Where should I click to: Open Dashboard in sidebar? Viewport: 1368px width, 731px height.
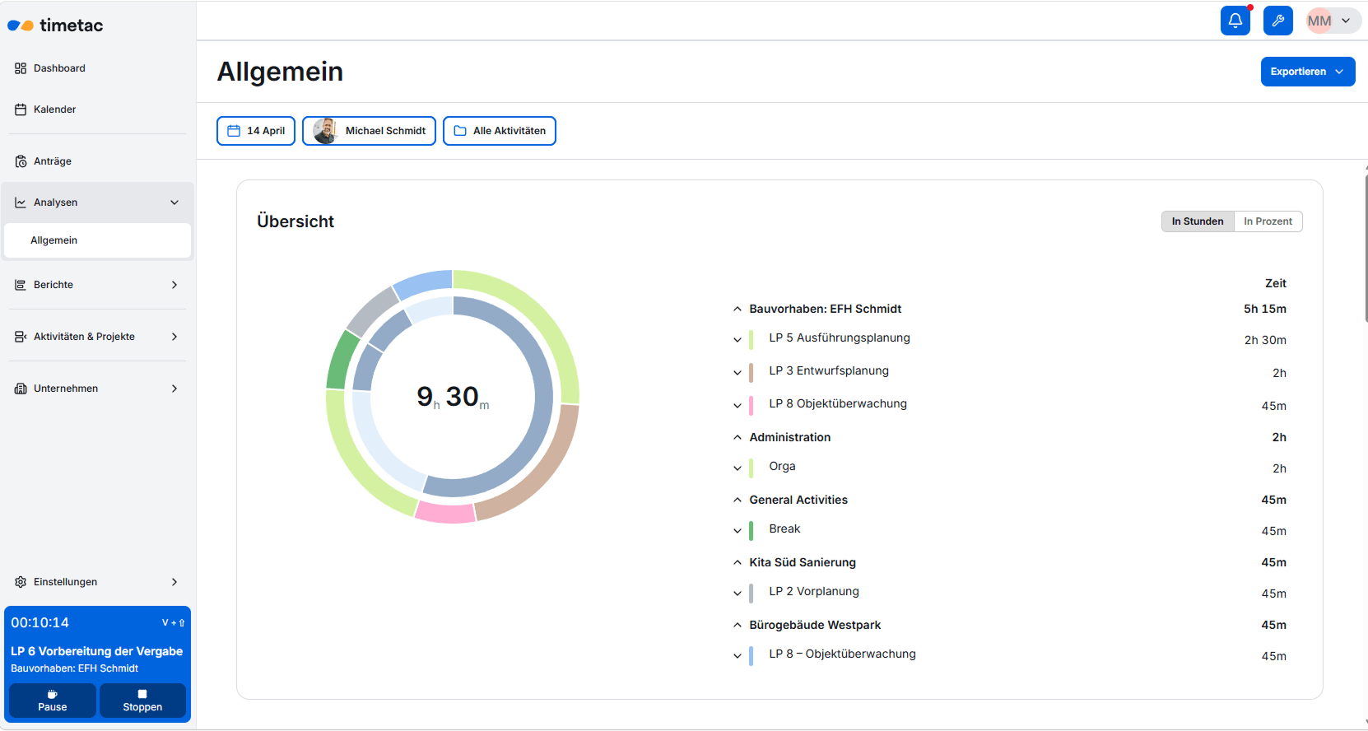(98, 68)
